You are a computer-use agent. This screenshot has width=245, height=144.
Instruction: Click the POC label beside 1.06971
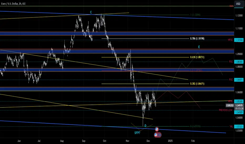click(x=231, y=80)
